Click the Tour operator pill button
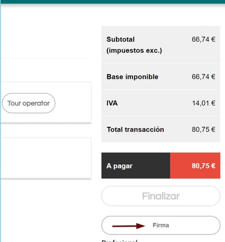 coord(28,103)
